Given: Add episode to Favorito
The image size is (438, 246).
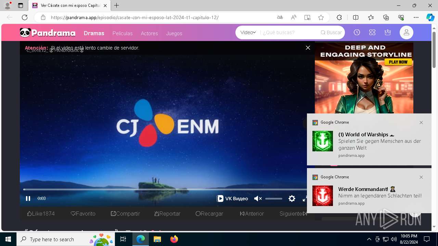Looking at the screenshot, I should pyautogui.click(x=83, y=214).
